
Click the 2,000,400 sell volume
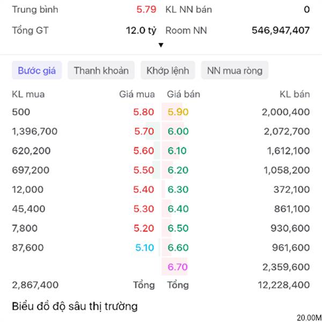286,112
